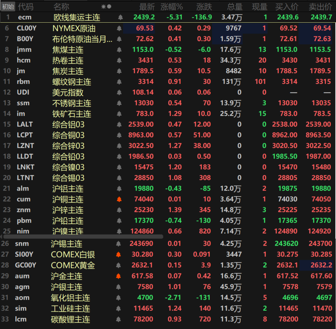Image resolution: width=336 pixels, height=329 pixels.
Task: Select the 初始 tab in header
Action: 8,7
